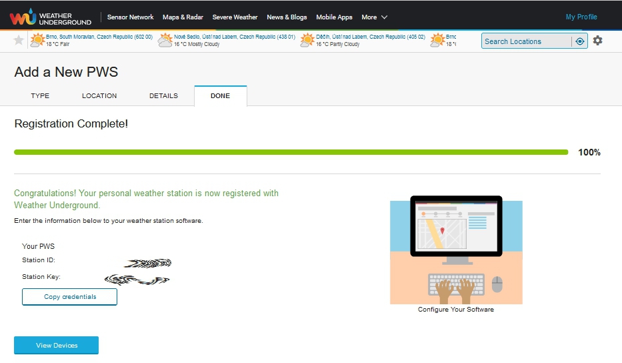The width and height of the screenshot is (622, 363).
Task: Click the locate-me target icon in search
Action: (x=580, y=41)
